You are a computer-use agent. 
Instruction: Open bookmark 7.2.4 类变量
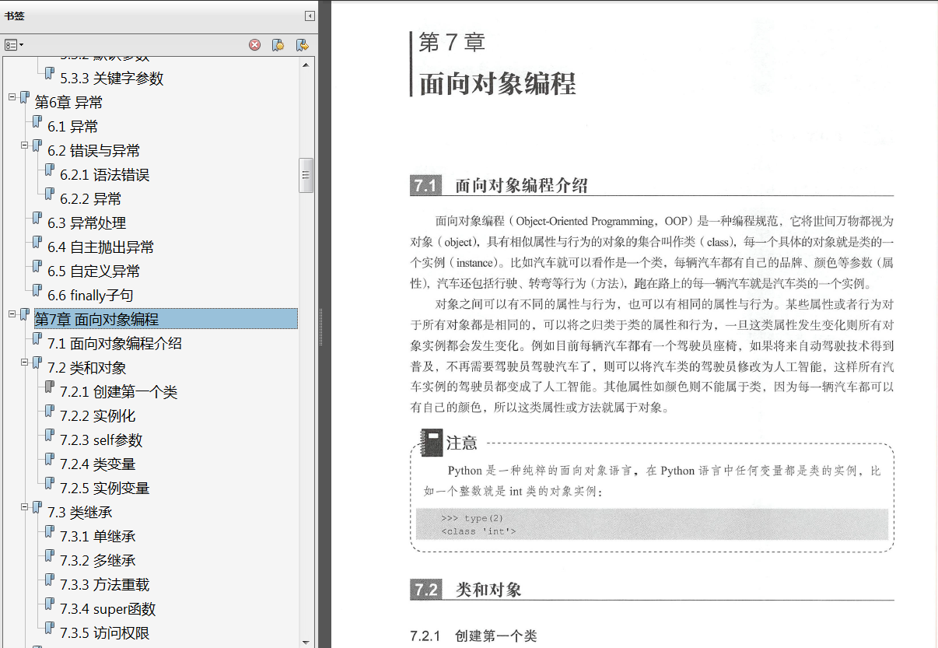[97, 464]
